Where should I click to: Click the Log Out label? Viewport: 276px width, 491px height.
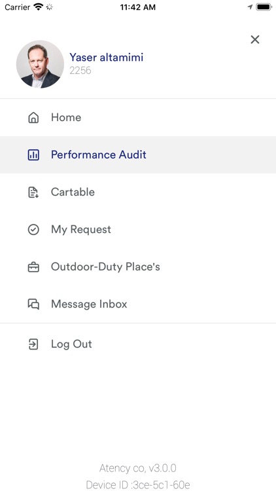(71, 344)
